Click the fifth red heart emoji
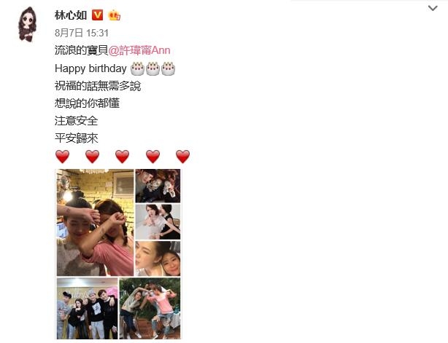The height and width of the screenshot is (343, 448). coord(183,157)
